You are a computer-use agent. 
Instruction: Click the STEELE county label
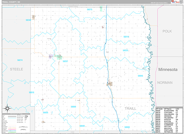point(17,69)
